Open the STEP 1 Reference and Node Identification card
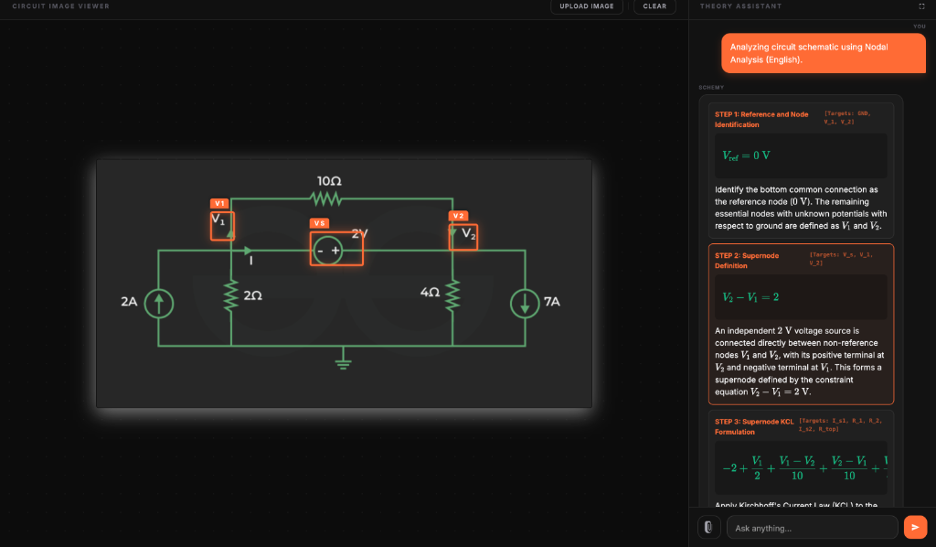Screen dimensions: 936x547 pos(801,170)
